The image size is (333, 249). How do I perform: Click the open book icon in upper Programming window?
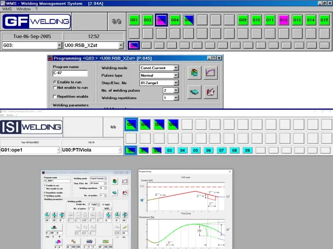(x=194, y=92)
